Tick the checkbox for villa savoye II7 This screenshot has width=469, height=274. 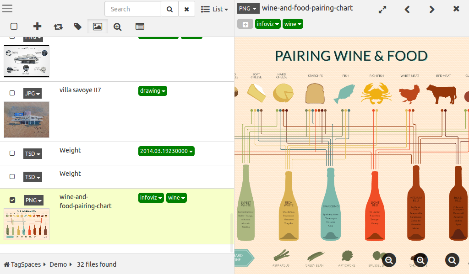click(x=12, y=93)
